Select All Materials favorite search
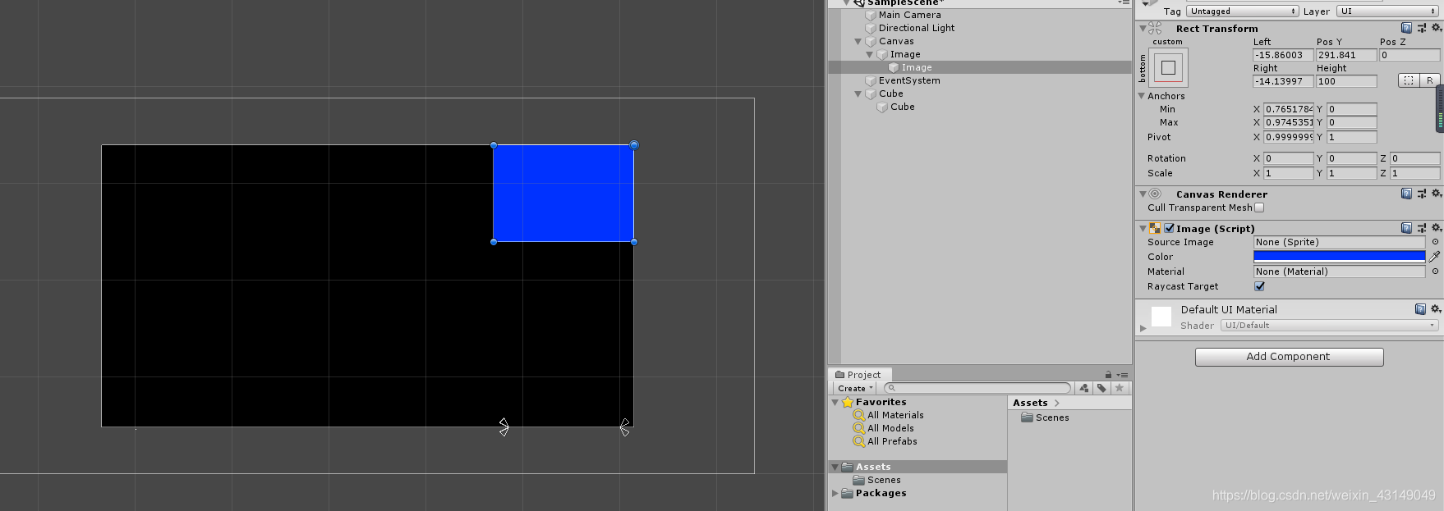This screenshot has height=511, width=1444. [895, 415]
